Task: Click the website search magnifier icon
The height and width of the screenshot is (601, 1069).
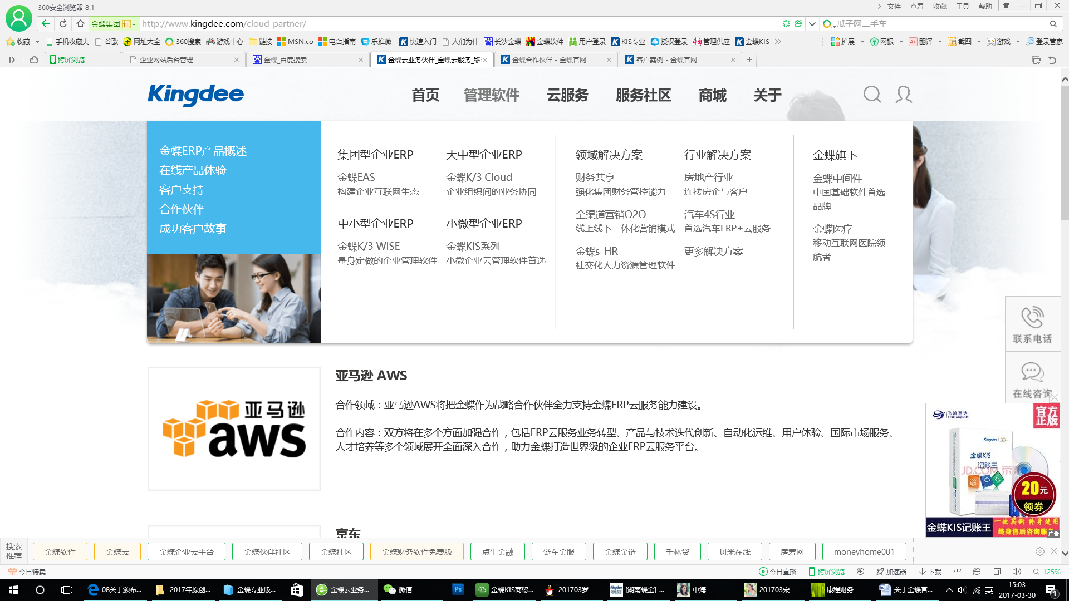Action: click(872, 95)
